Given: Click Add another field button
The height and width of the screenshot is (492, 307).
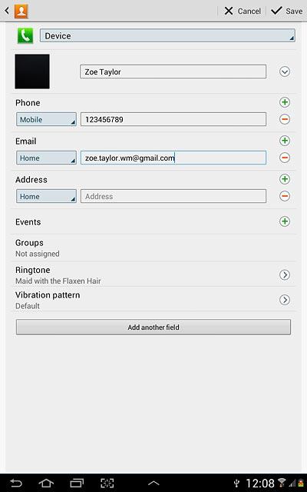Looking at the screenshot, I should [153, 327].
